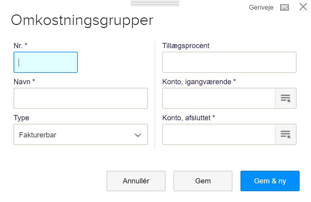
Task: Close the Omkostningsgrupper dialog
Action: point(303,7)
